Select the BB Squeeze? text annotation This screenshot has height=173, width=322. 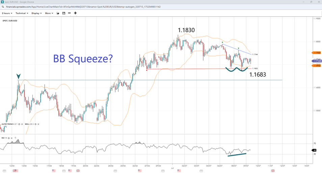(83, 58)
